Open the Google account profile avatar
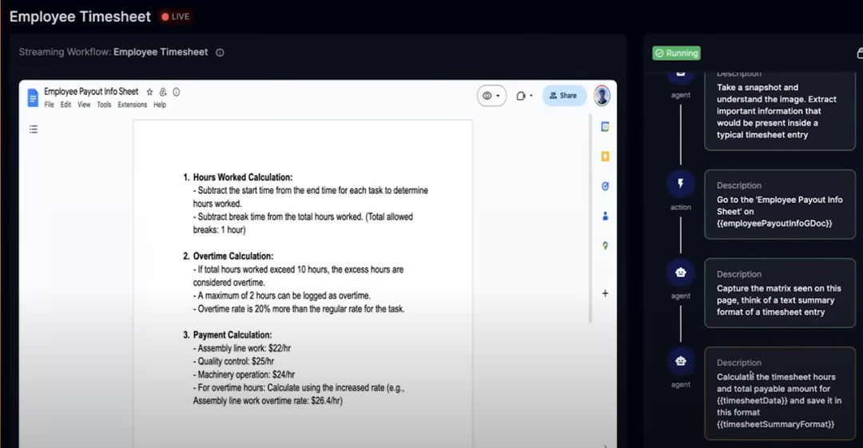863x448 pixels. (602, 96)
